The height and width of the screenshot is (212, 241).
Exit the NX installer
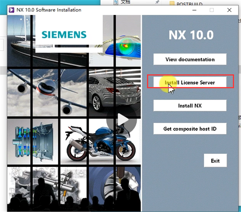(x=215, y=161)
